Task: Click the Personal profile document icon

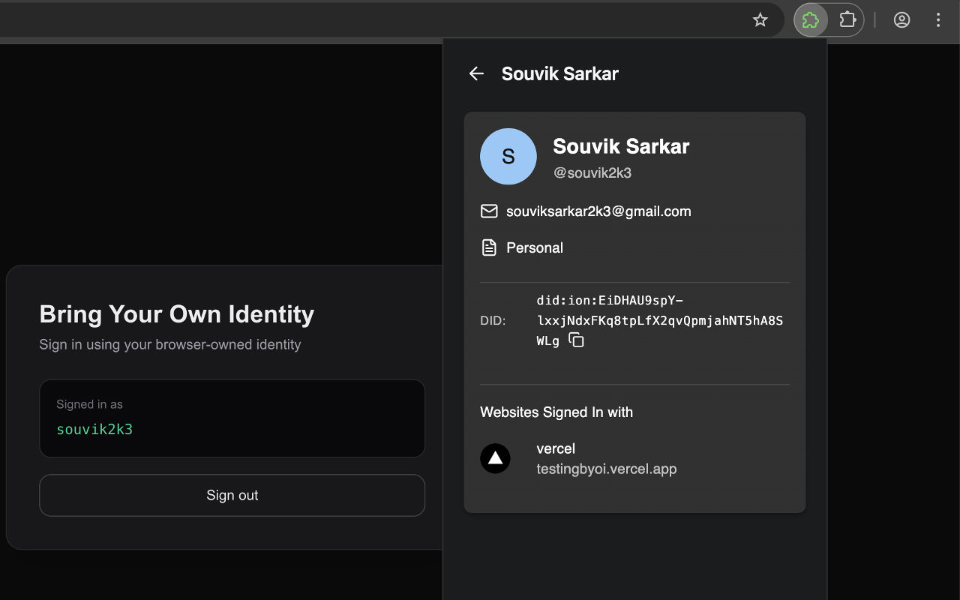Action: [x=489, y=247]
